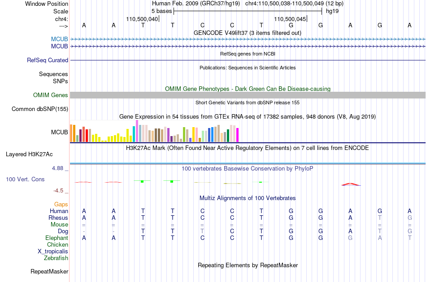Open 100 vertebrates Basewise Conservation title
The height and width of the screenshot is (282, 426).
(248, 169)
